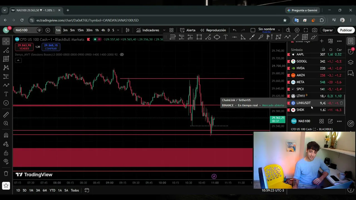Open watchlist three-dot options menu

tap(339, 41)
